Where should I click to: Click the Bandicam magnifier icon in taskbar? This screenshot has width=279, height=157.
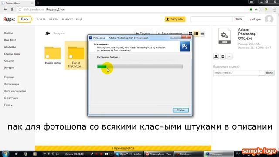coord(53,154)
